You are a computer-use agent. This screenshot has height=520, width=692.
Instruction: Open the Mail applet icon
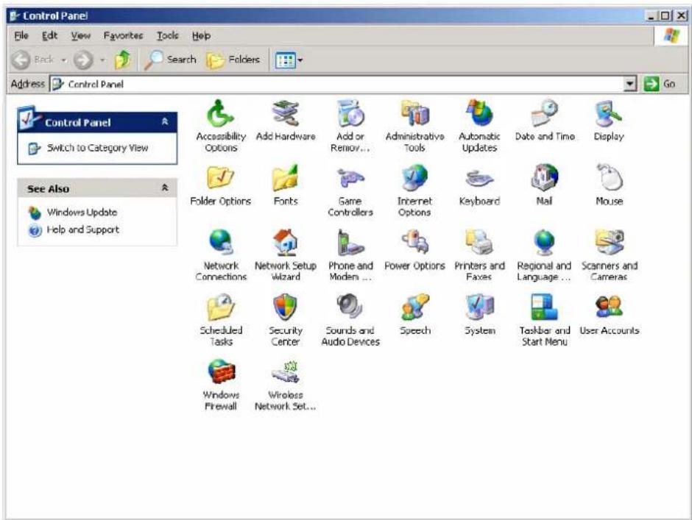(x=545, y=178)
